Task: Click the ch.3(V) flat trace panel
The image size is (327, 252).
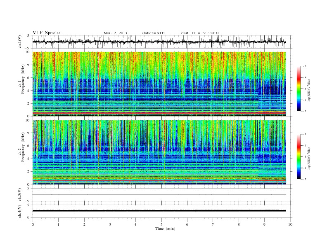Action: [x=162, y=195]
